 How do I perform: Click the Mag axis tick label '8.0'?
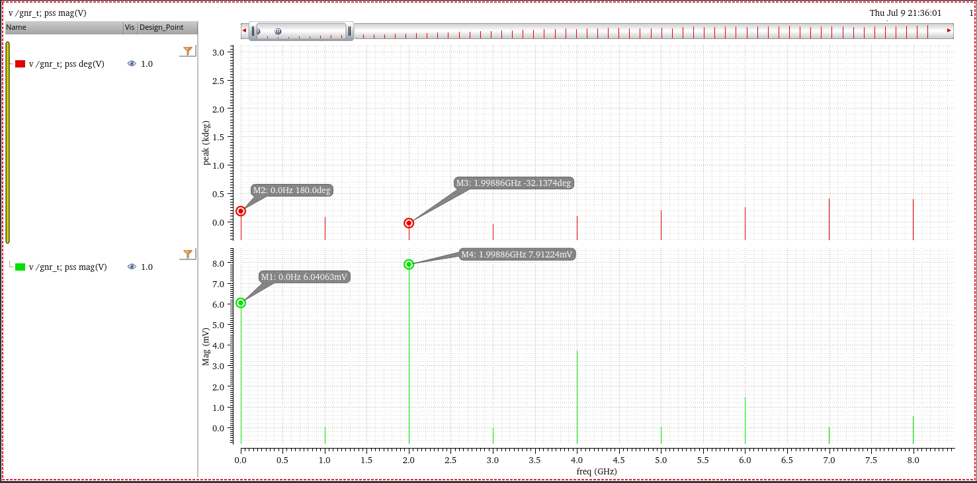[x=219, y=263]
